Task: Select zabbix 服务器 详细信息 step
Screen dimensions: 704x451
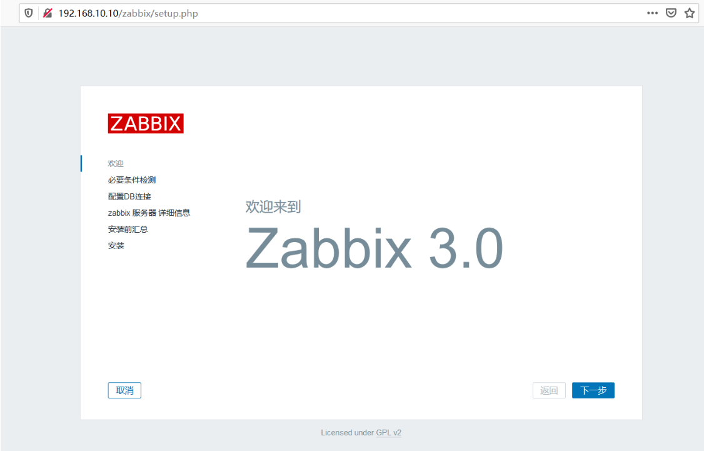Action: pos(149,213)
